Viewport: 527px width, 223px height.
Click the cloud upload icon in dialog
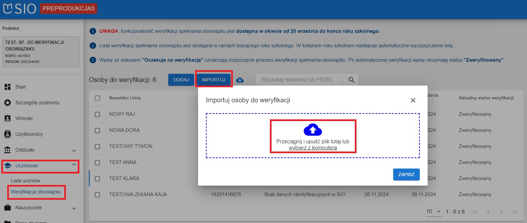click(x=313, y=130)
